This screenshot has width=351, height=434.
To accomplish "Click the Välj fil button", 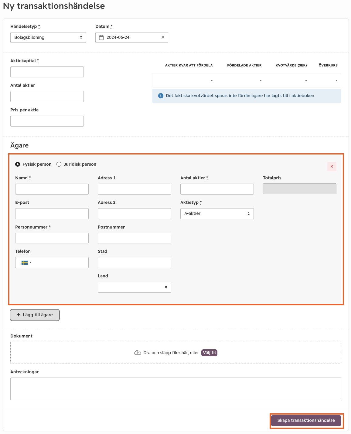I will [x=210, y=353].
